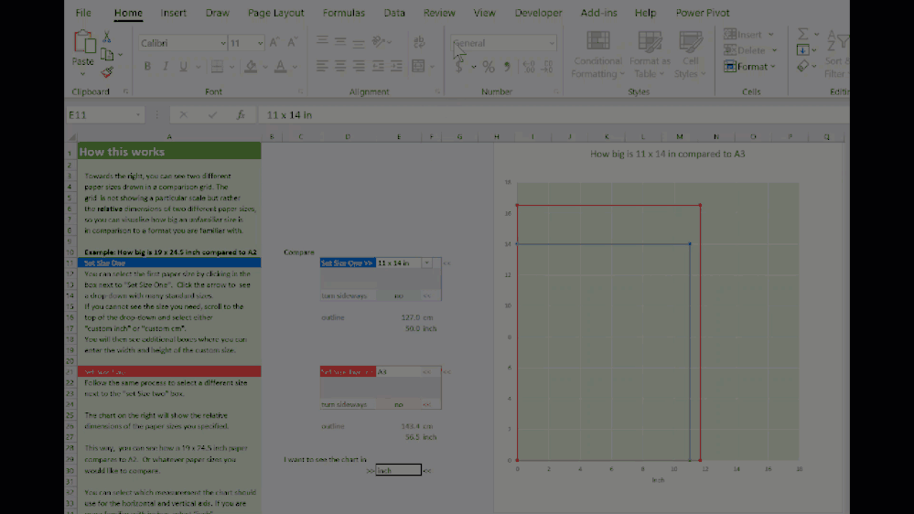
Task: Open Font group dialog launcher
Action: coord(301,91)
